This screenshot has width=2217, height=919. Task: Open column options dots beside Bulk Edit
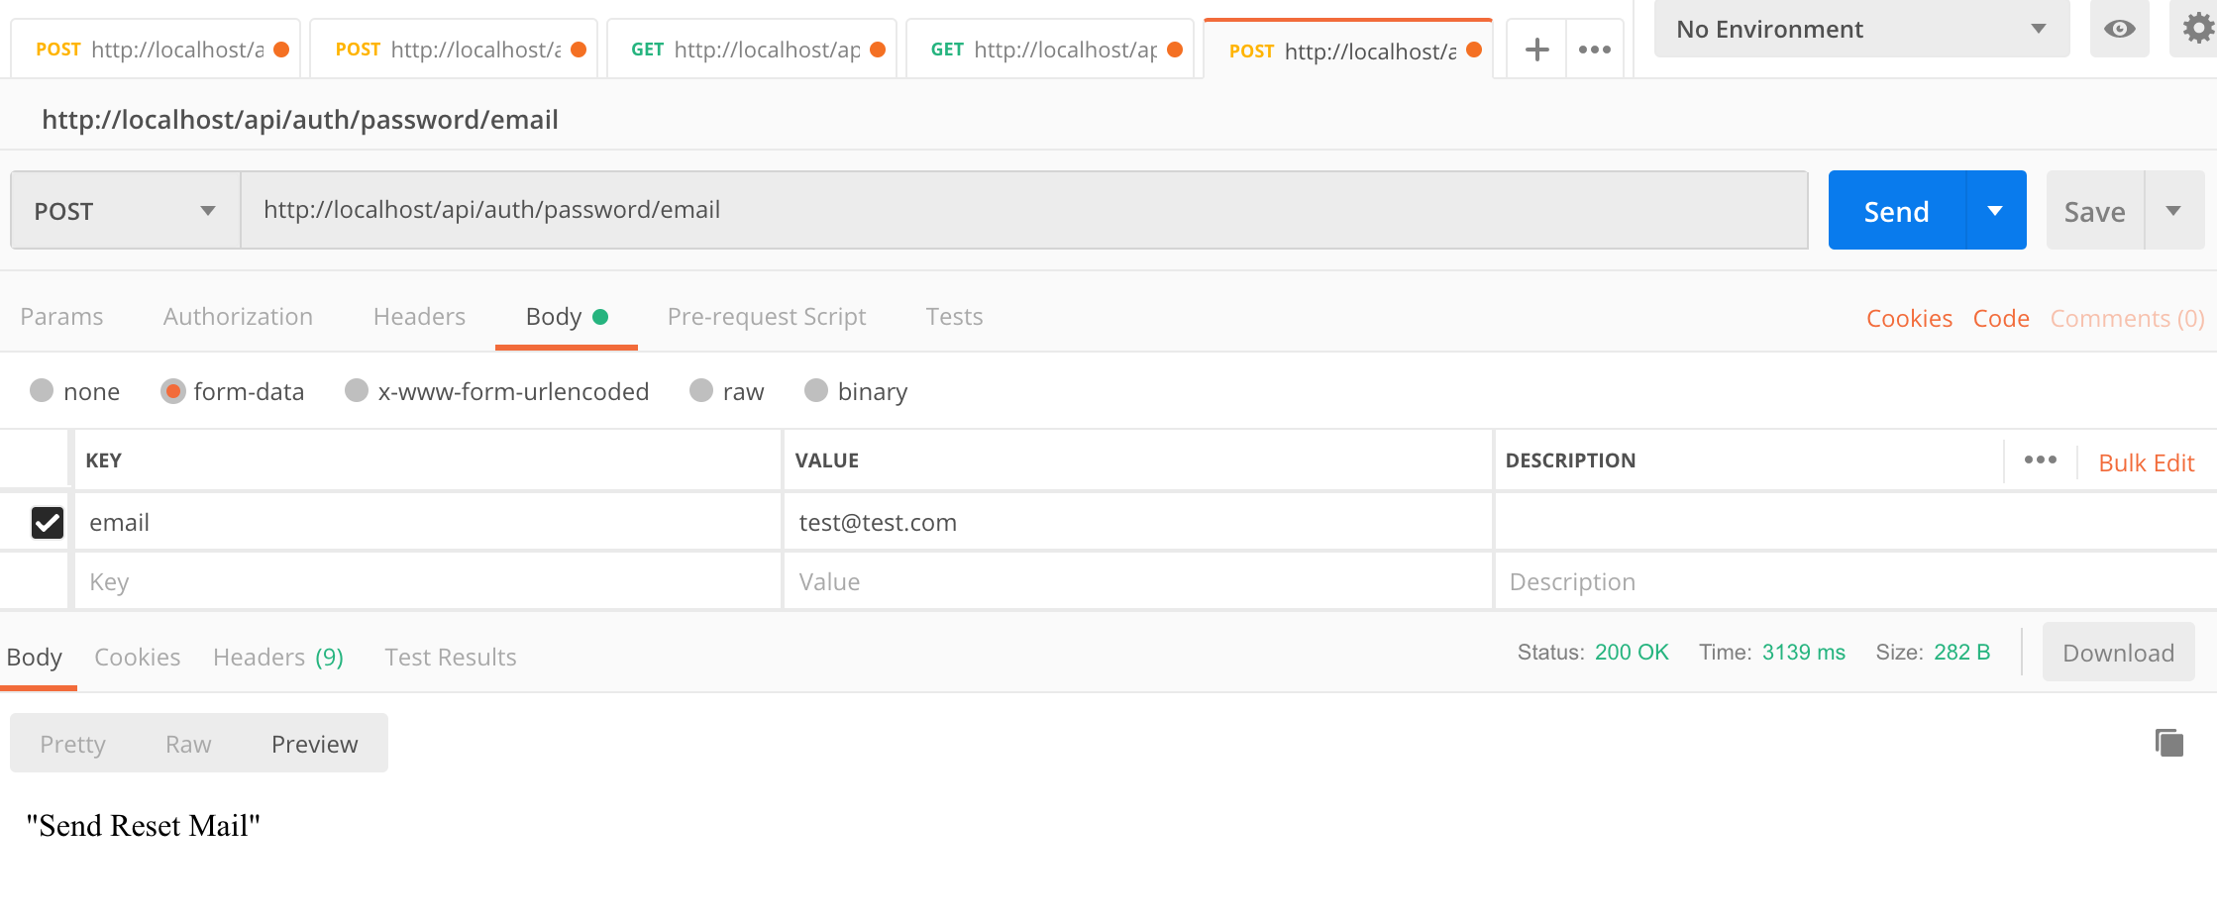(x=2040, y=460)
